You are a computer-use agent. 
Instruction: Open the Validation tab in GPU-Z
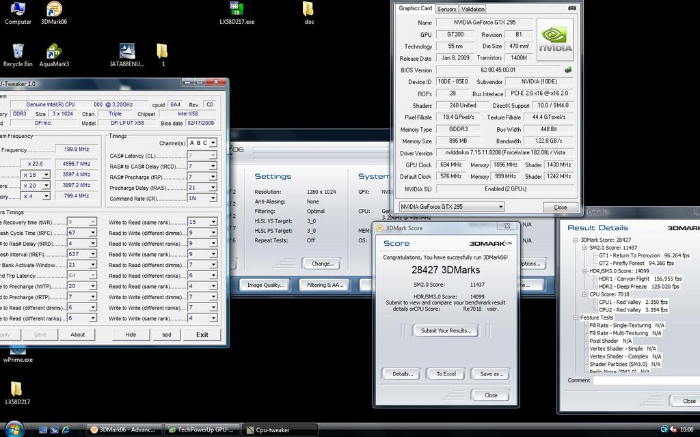472,9
